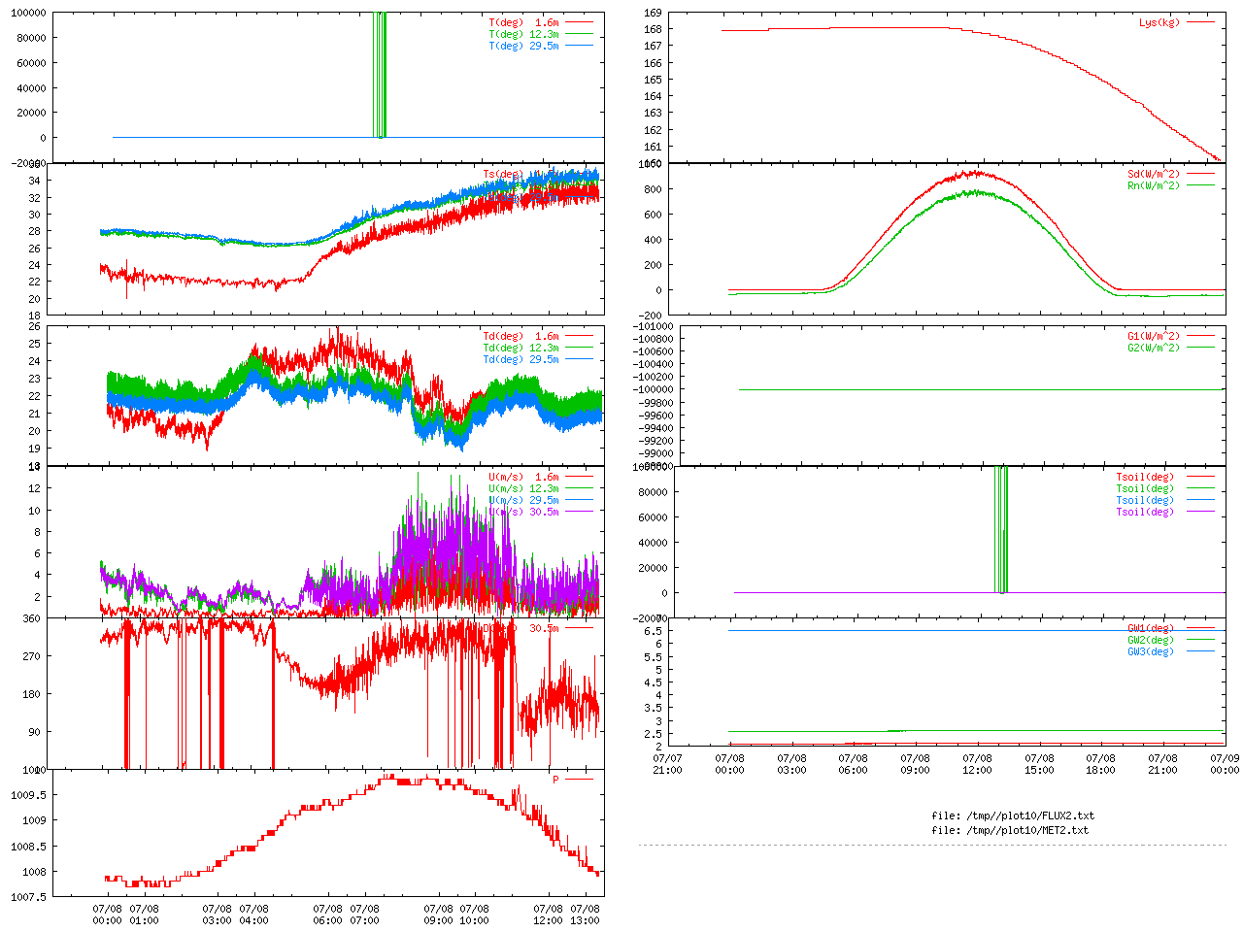Click the T(deg) 29.5m blue legend line
This screenshot has height=932, width=1243.
(579, 46)
